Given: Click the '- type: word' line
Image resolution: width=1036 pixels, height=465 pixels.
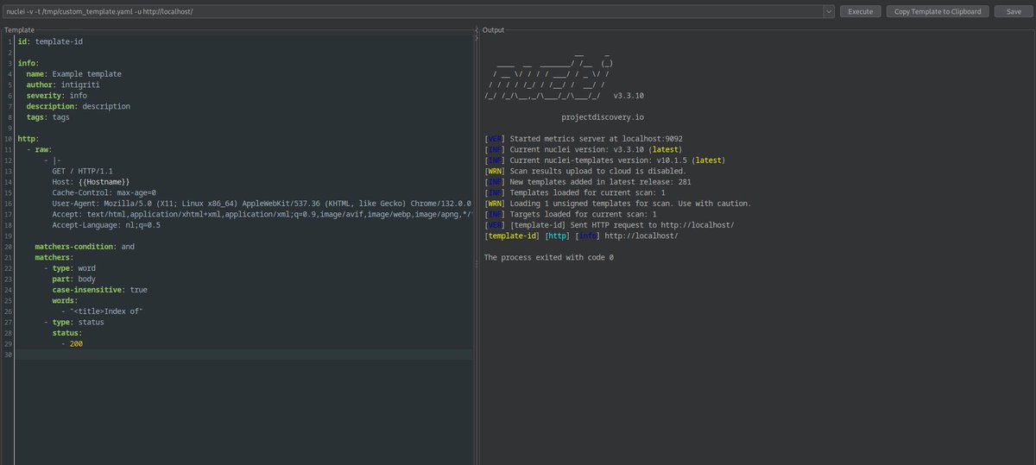Looking at the screenshot, I should [x=70, y=268].
